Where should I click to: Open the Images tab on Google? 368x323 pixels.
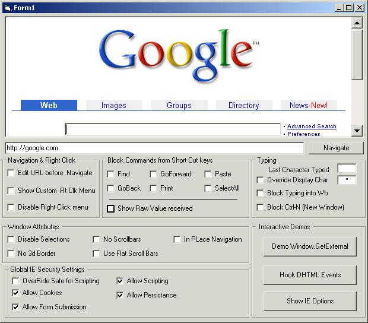click(114, 105)
